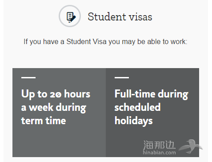Click the word "hours" in left card
The height and width of the screenshot is (162, 212).
pos(77,94)
